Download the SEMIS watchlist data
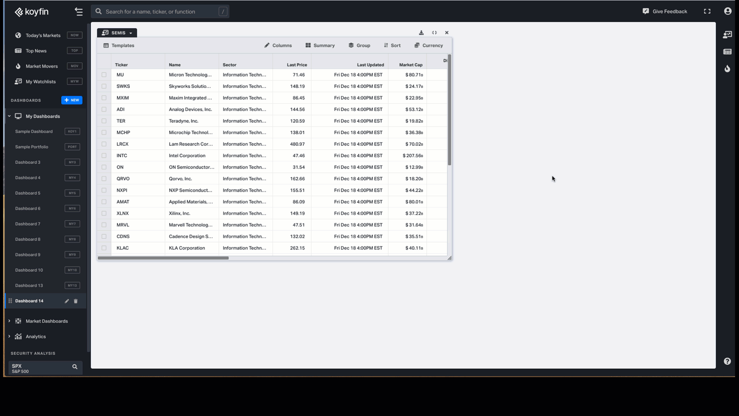 pos(421,33)
